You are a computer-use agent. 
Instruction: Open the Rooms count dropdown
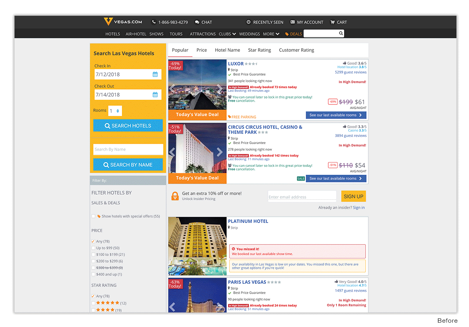point(115,111)
